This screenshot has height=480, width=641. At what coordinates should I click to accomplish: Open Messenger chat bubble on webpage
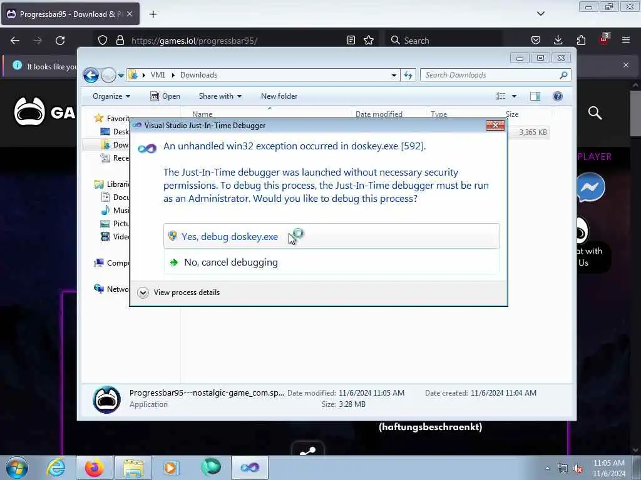[591, 187]
